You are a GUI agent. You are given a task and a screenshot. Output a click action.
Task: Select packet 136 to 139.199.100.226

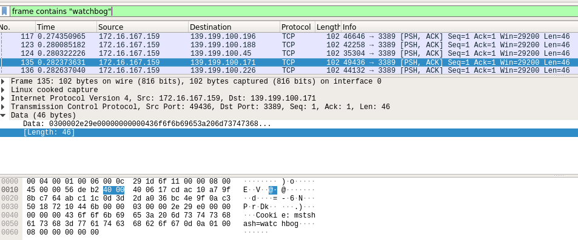tap(289, 70)
